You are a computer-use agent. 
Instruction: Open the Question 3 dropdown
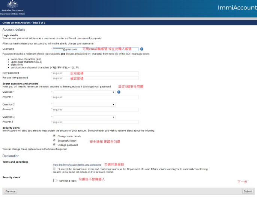(x=84, y=117)
